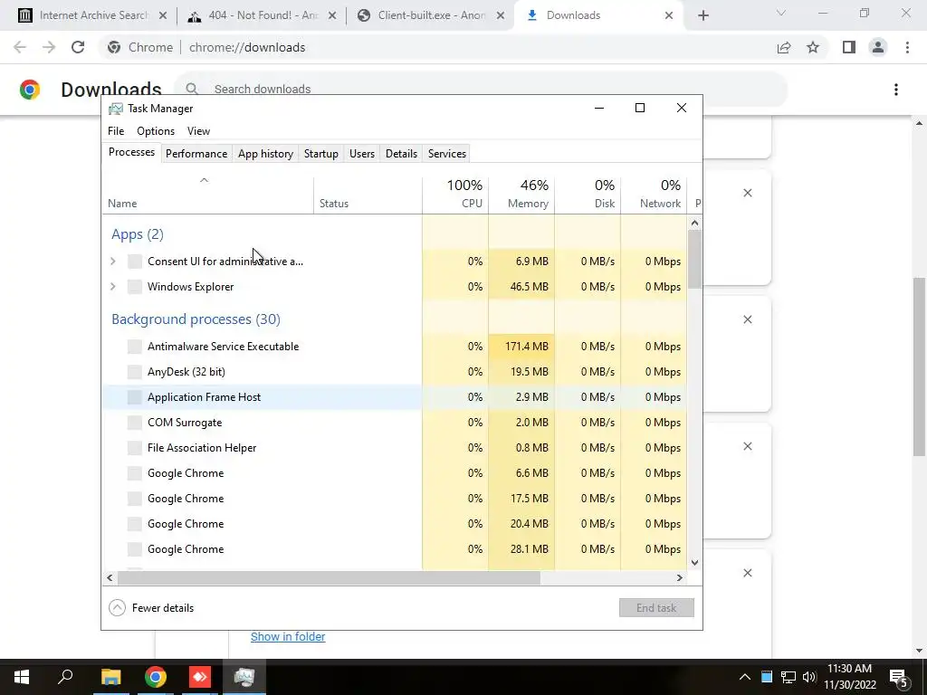This screenshot has height=695, width=927.
Task: Expand Windows Explorer process row
Action: coord(113,287)
